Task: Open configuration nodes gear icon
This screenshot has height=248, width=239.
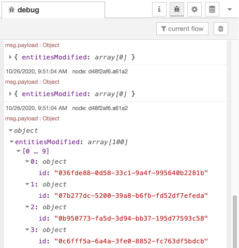Action: (195, 9)
